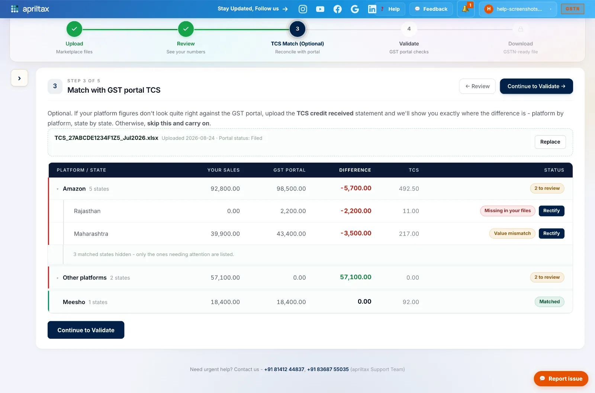Click Other platforms' 2 to review badge
Screen dimensions: 595x393
tap(547, 277)
